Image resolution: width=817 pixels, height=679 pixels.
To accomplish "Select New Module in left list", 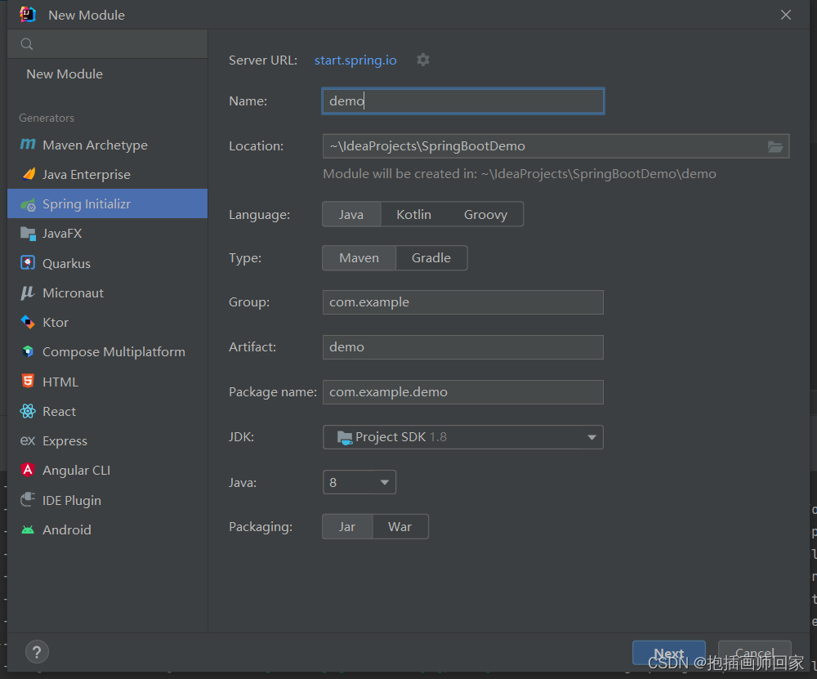I will (107, 74).
